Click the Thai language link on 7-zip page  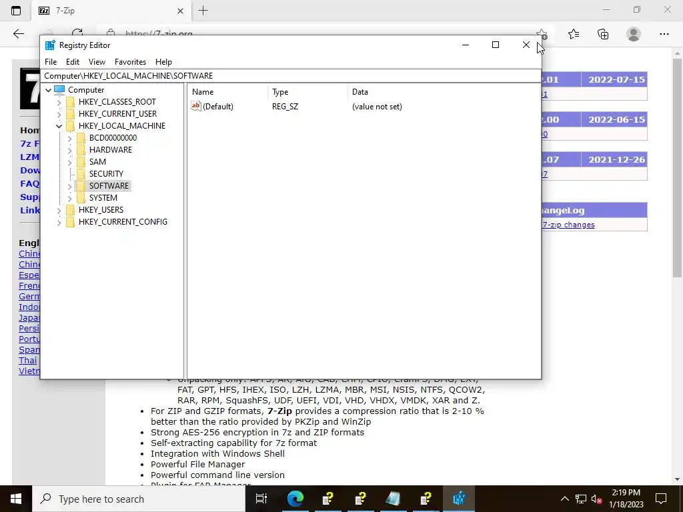coord(28,361)
